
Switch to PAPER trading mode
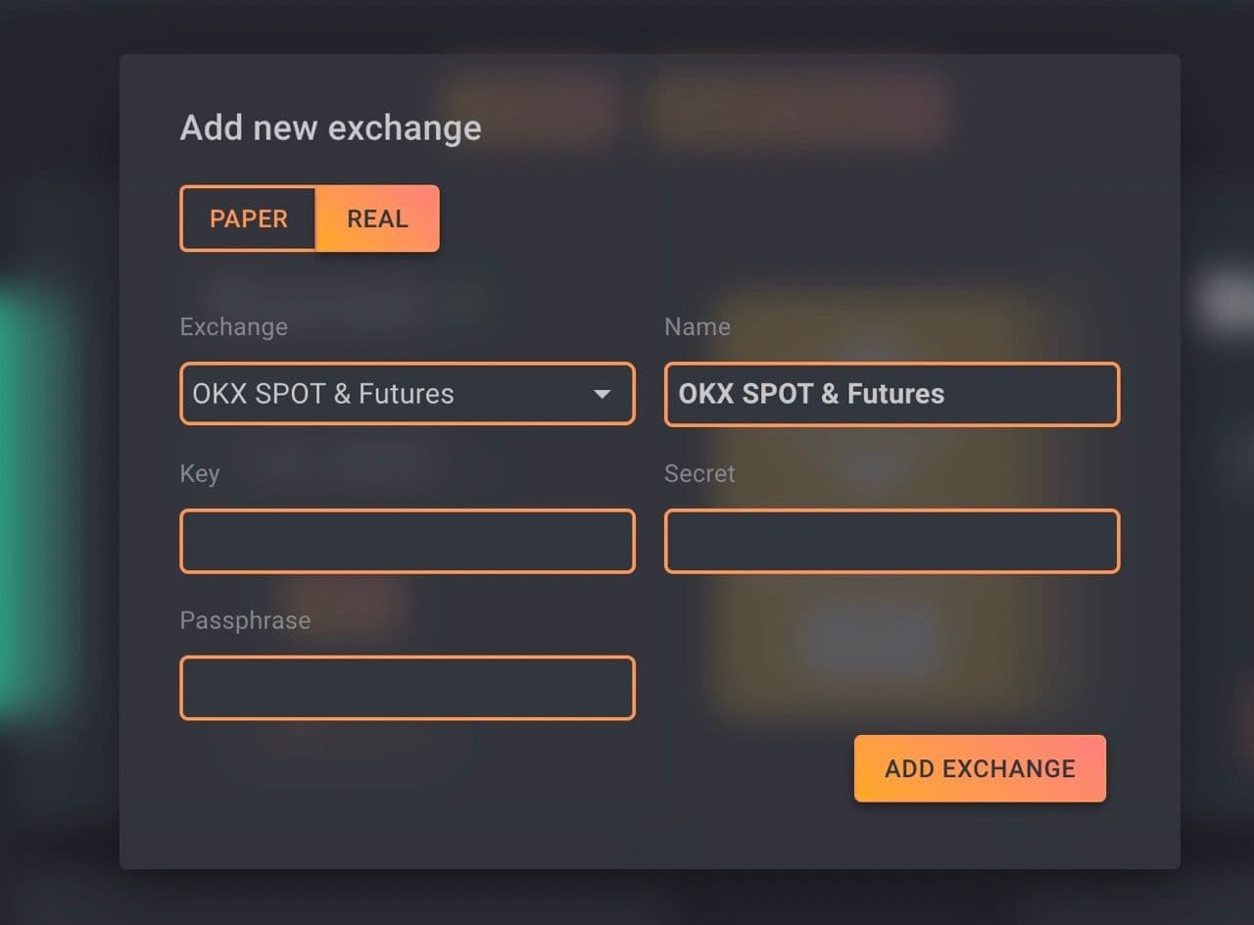tap(249, 219)
